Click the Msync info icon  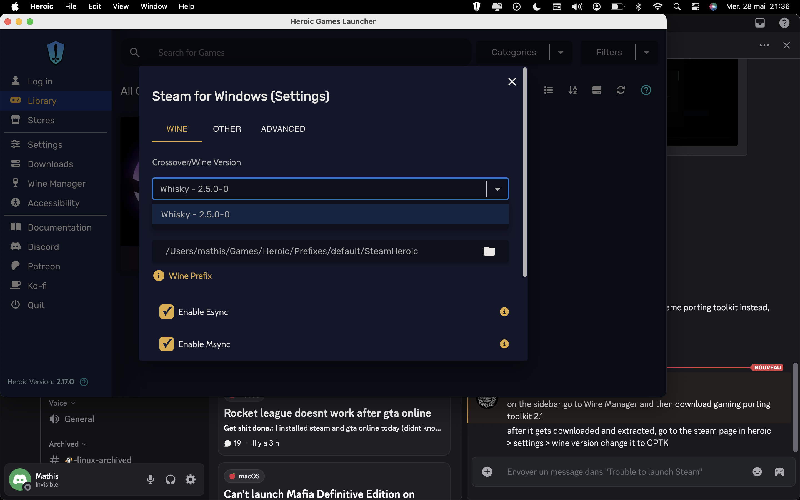point(504,344)
